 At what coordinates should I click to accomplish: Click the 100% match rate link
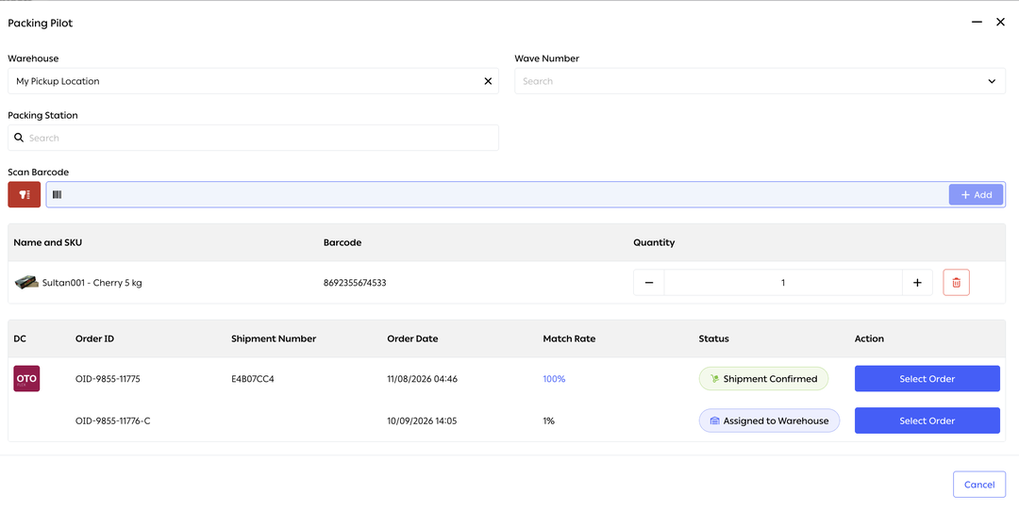coord(554,379)
